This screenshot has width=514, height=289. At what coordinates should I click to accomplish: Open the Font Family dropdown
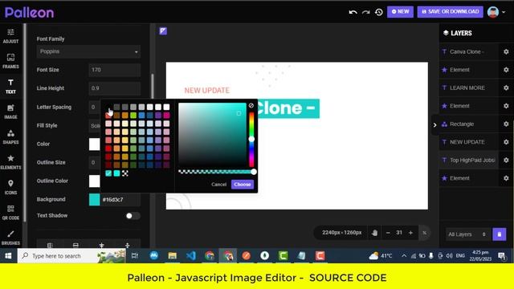click(x=88, y=51)
